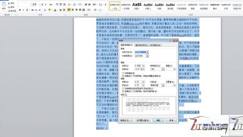Viewport: 243px width, 137px height.
Task: Click the Phonetic Guide icon
Action: pyautogui.click(x=61, y=5)
